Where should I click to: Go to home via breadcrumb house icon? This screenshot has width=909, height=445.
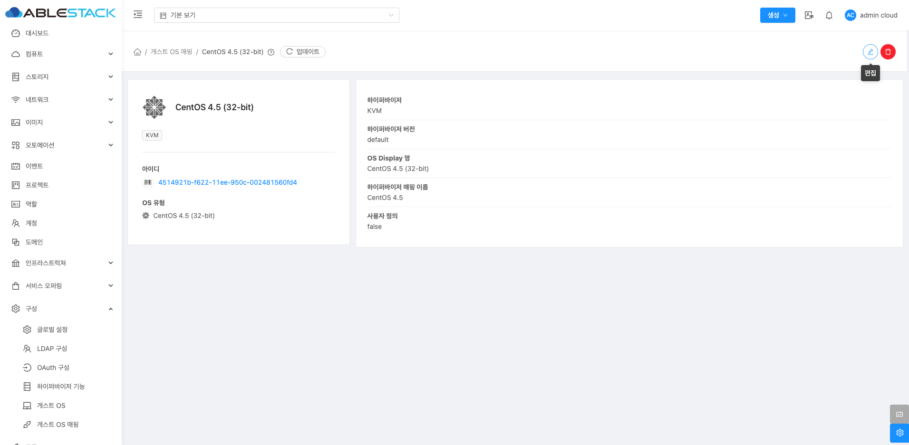click(137, 52)
